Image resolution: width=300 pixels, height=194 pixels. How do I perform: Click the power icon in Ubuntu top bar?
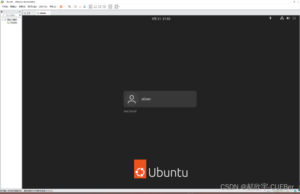click(294, 18)
